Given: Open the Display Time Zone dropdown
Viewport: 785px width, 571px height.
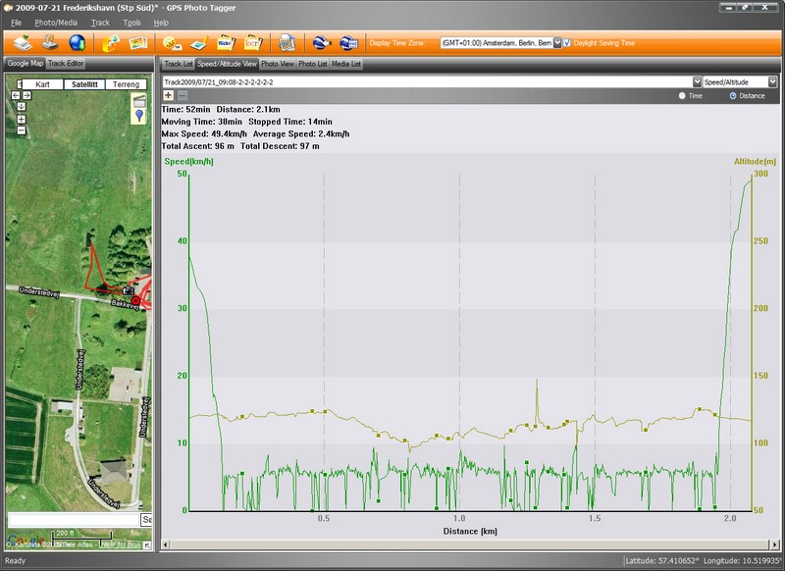Looking at the screenshot, I should pos(557,43).
